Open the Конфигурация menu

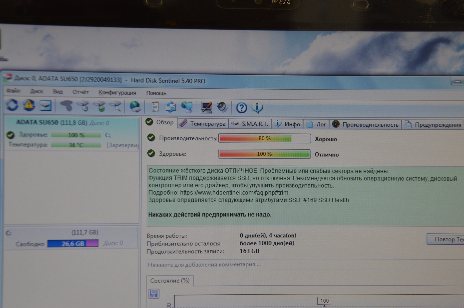click(117, 93)
